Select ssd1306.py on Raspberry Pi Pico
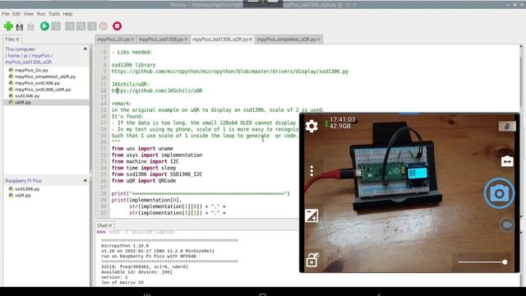 (x=27, y=189)
